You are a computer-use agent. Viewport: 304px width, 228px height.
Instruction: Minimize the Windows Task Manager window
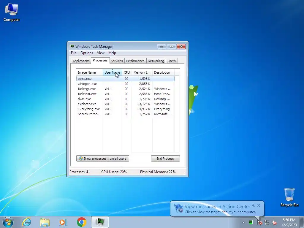[162, 47]
